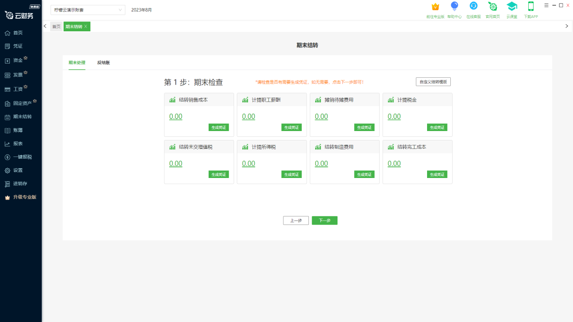Open 云课堂 graduation cap icon
This screenshot has height=322, width=573.
(512, 6)
